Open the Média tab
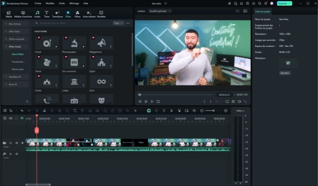The image size is (318, 186). pos(9,14)
